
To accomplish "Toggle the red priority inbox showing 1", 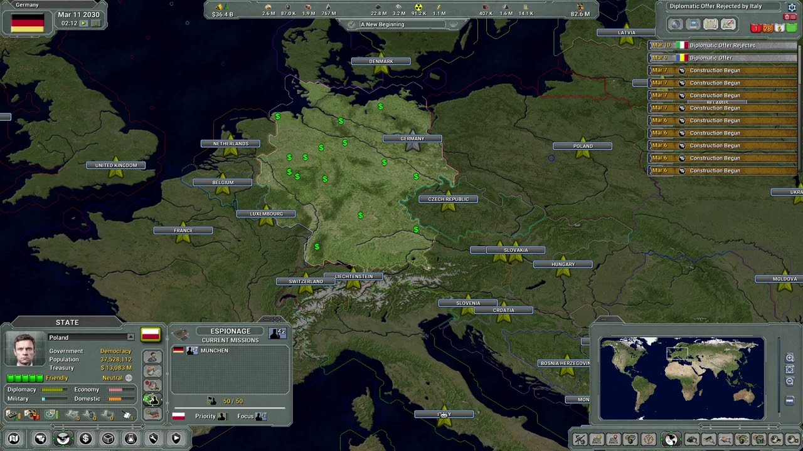I will [755, 28].
